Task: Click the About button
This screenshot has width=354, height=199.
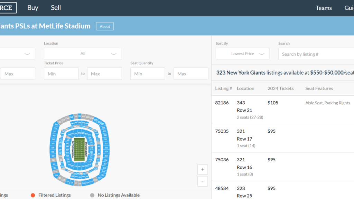Action: 105,26
